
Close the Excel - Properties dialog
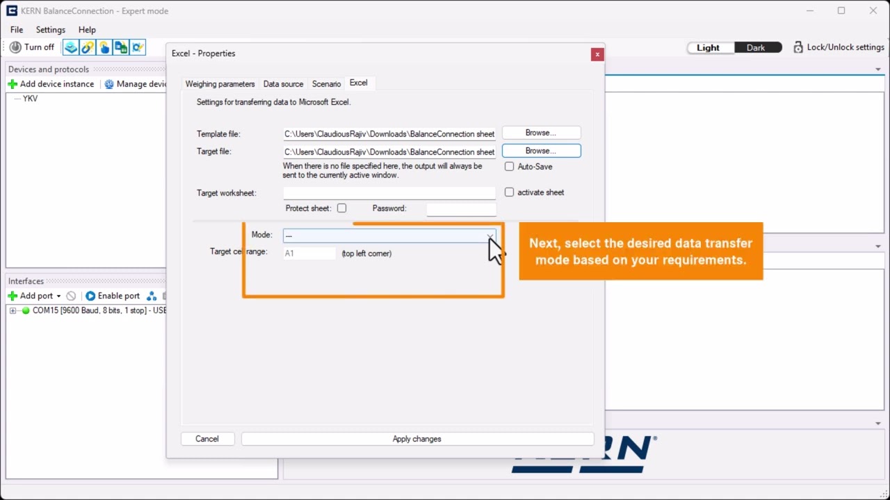coord(597,54)
